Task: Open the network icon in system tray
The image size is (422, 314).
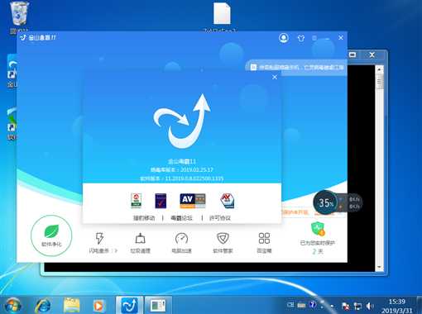Action: pyautogui.click(x=357, y=306)
